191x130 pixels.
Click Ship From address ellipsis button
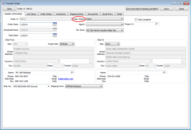[x=91, y=61]
